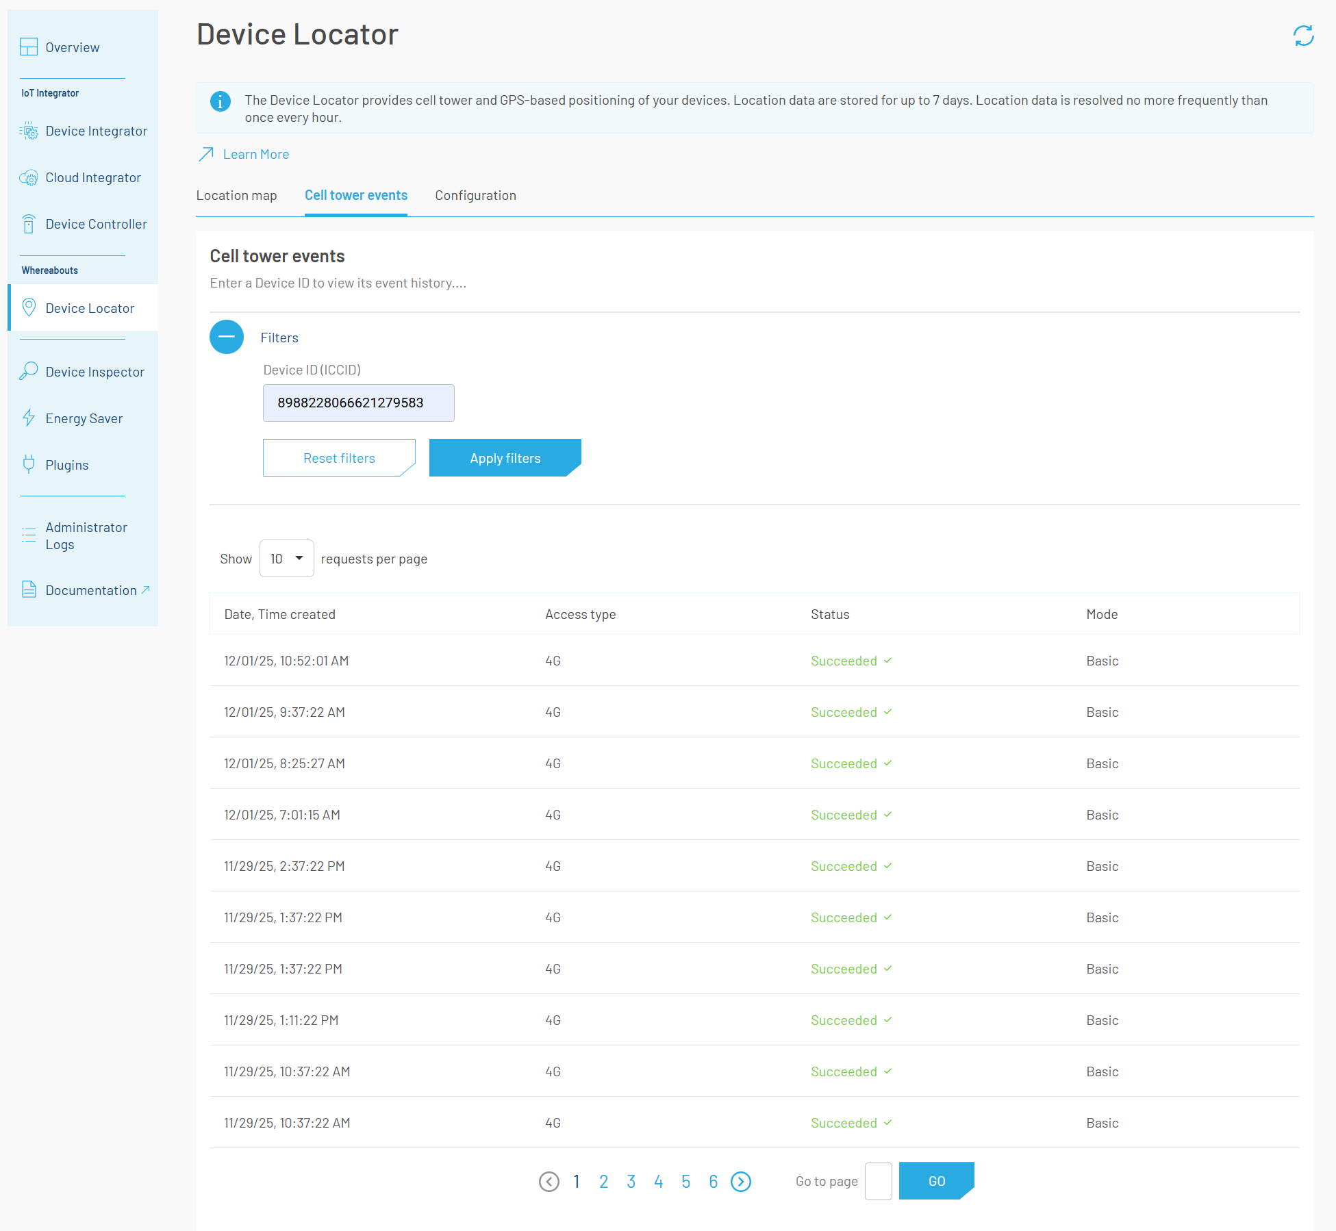This screenshot has height=1231, width=1336.
Task: Collapse the Filters section with minus button
Action: 227,337
